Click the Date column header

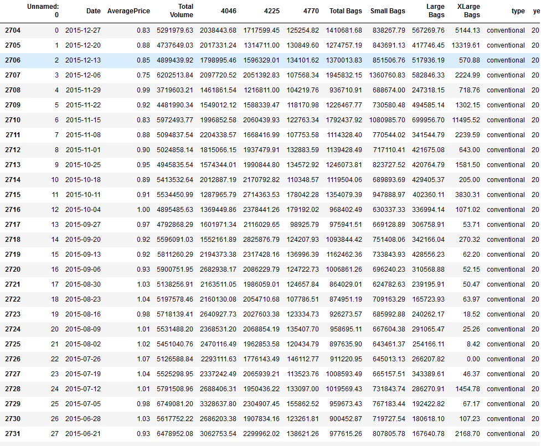coord(94,11)
